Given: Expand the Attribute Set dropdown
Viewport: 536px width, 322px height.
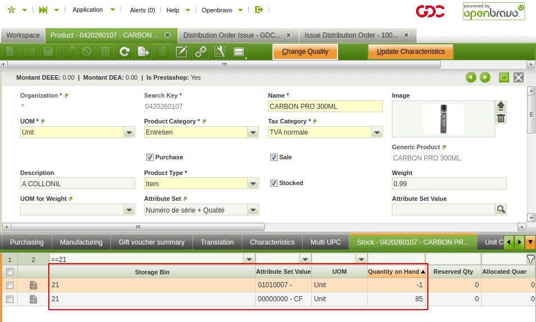Looking at the screenshot, I should tap(253, 210).
